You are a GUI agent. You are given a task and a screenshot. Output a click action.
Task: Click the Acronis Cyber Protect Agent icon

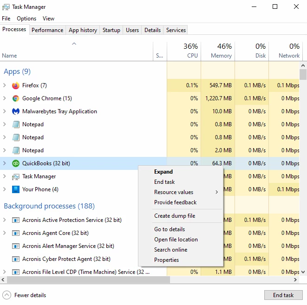pos(16,259)
